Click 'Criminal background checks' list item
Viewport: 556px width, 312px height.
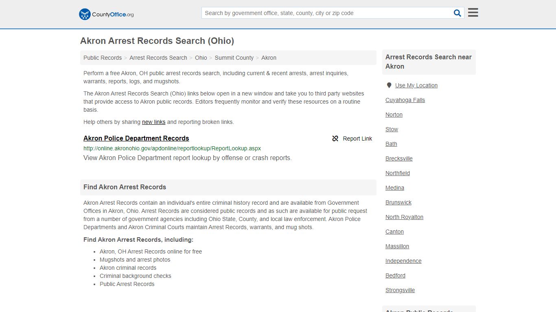pos(136,276)
